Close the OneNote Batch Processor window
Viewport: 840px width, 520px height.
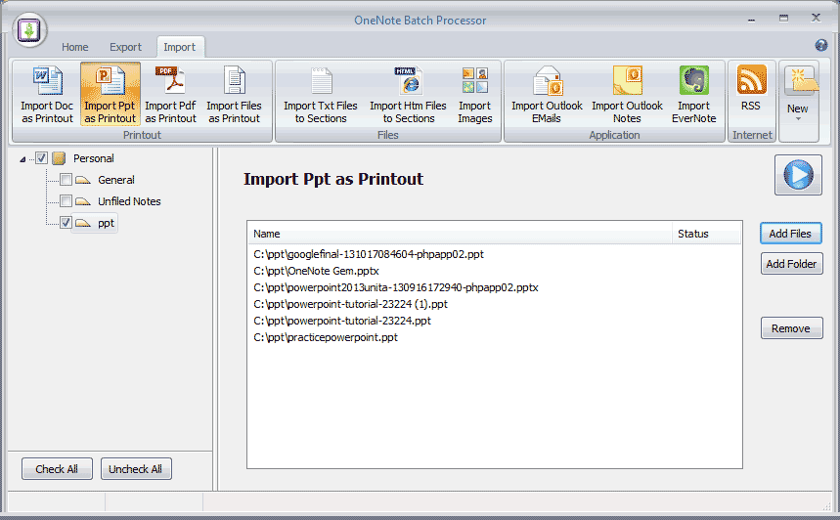[816, 19]
